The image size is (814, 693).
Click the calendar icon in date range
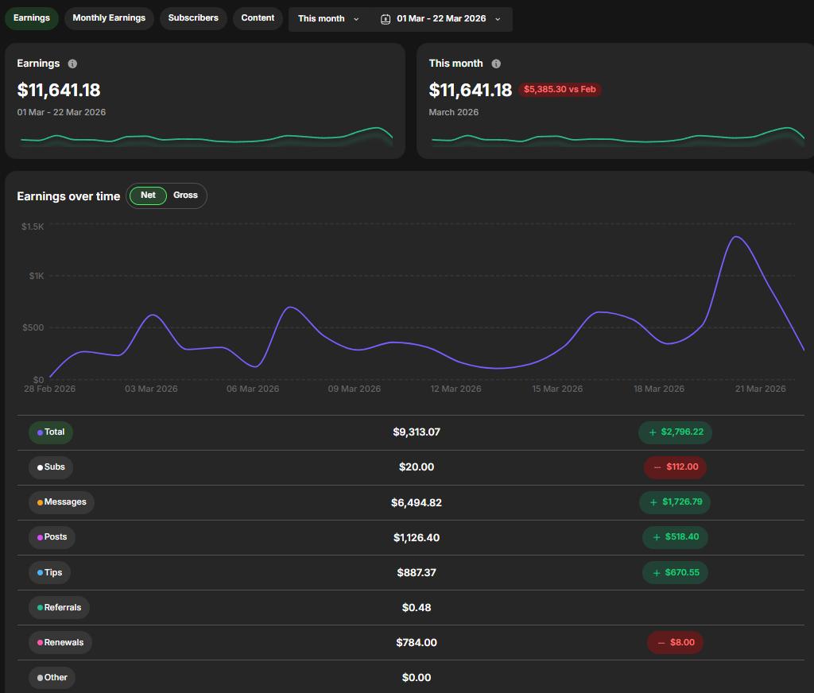[x=386, y=19]
